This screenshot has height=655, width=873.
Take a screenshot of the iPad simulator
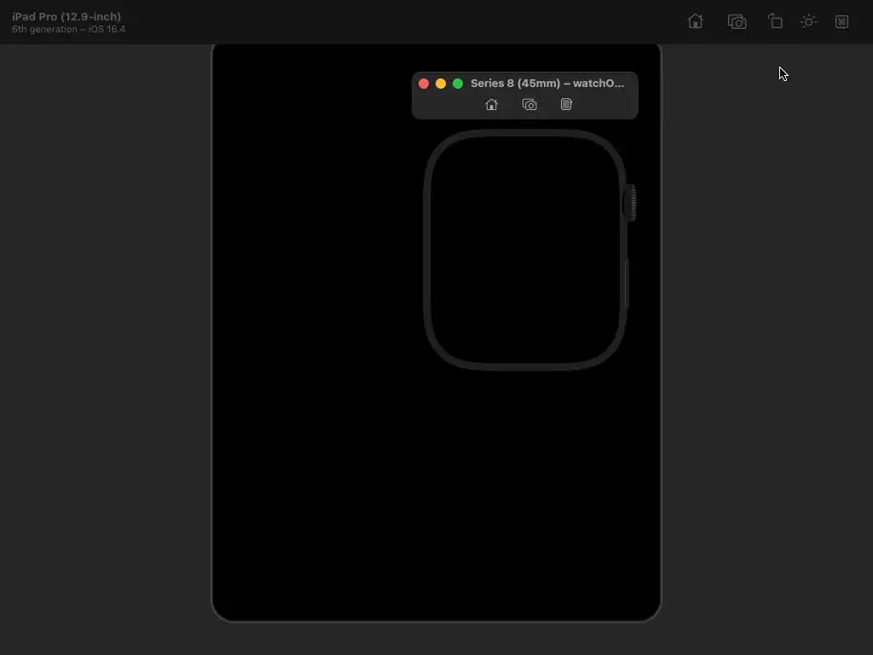[737, 21]
